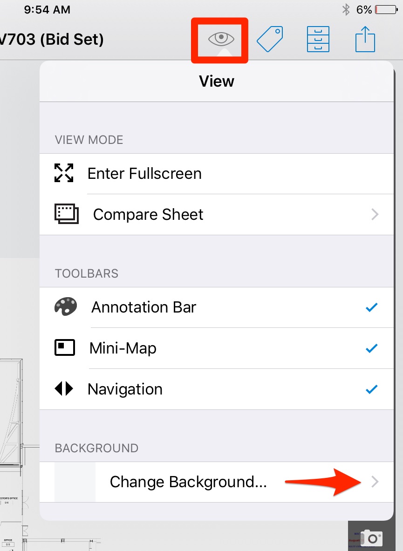Tap the background color preview swatch
403x551 pixels.
(75, 482)
